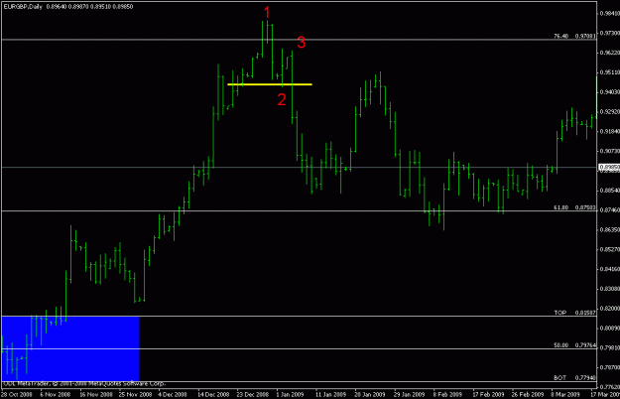The width and height of the screenshot is (620, 399).
Task: Click the 20 Jan 2009 date label
Action: click(x=370, y=394)
